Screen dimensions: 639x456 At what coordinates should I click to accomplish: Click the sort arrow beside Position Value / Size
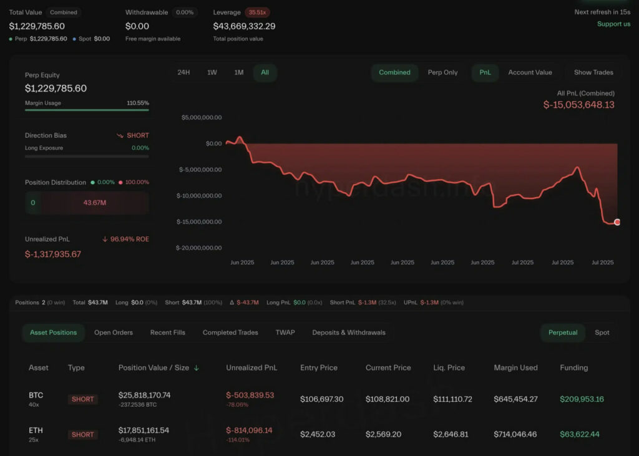197,368
